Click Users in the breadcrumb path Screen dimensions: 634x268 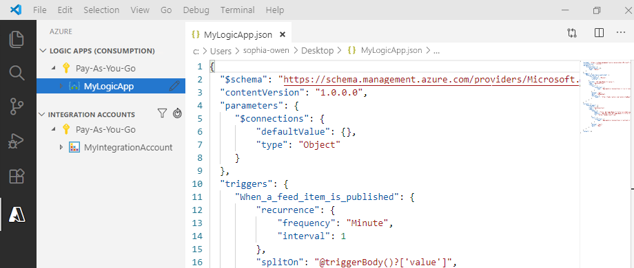tap(221, 51)
